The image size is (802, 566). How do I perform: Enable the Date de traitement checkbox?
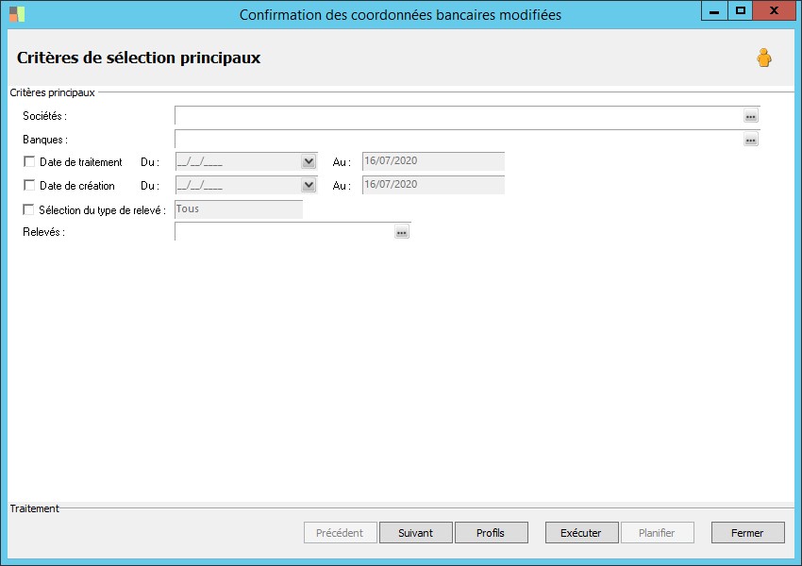pos(29,161)
